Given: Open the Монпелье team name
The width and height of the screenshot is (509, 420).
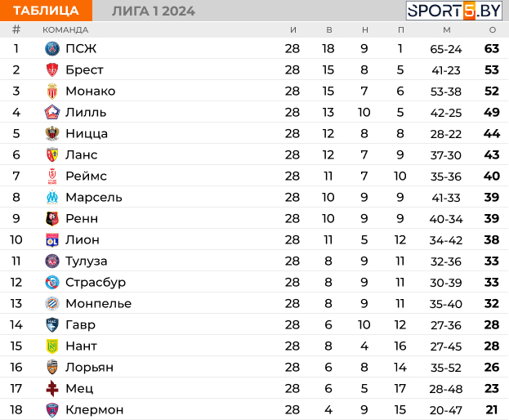Looking at the screenshot, I should [x=98, y=303].
